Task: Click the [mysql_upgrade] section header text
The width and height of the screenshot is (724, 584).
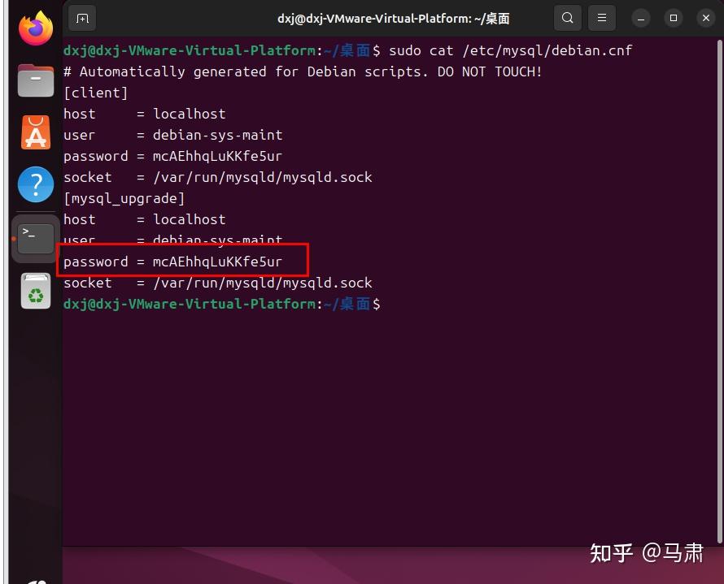Action: (x=122, y=198)
